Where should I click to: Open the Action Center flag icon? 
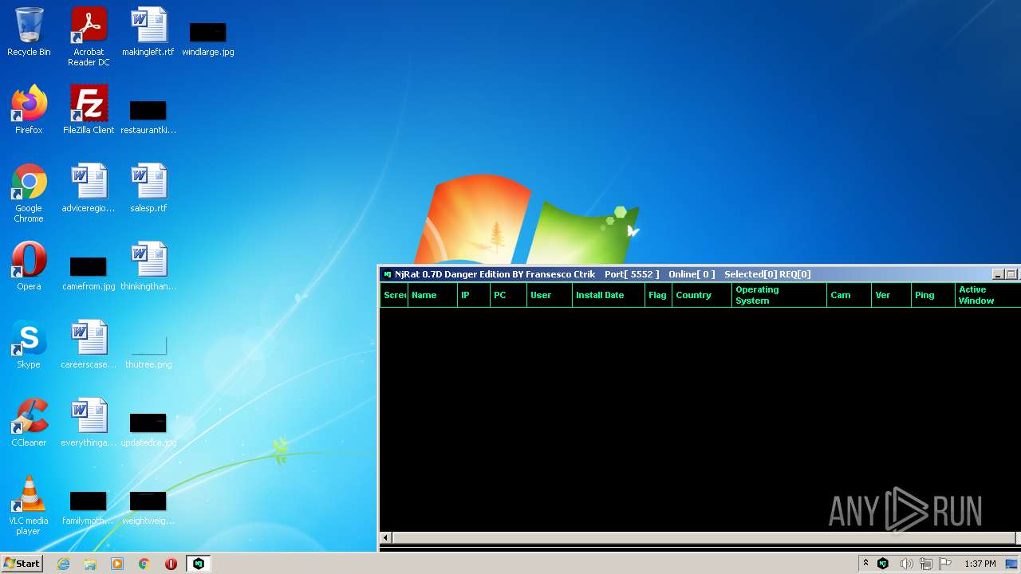(x=946, y=564)
